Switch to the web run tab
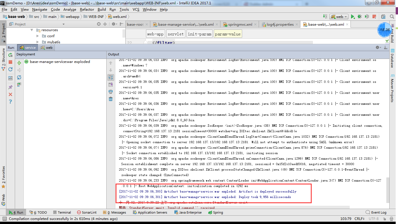 coord(47,48)
